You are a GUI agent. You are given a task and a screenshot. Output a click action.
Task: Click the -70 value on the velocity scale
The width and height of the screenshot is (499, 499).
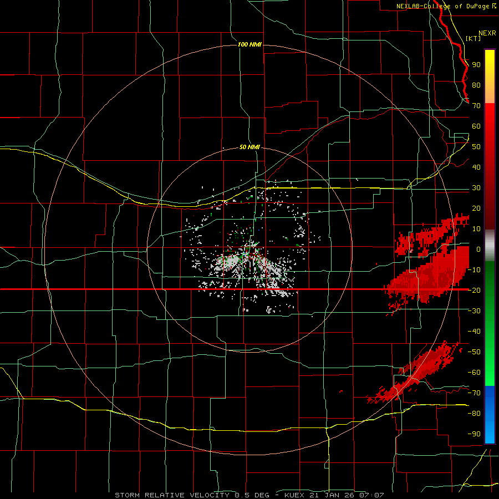[x=474, y=393]
